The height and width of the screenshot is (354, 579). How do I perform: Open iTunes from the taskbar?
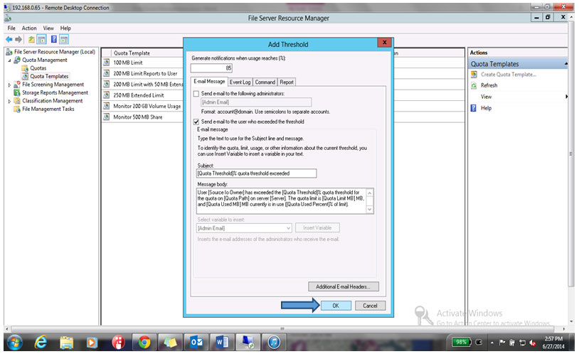pos(274,343)
